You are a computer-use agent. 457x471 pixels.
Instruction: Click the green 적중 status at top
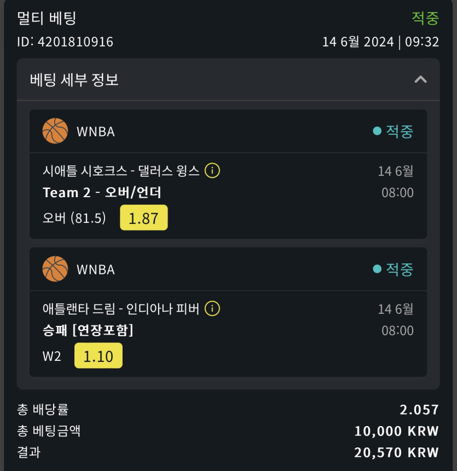click(425, 18)
